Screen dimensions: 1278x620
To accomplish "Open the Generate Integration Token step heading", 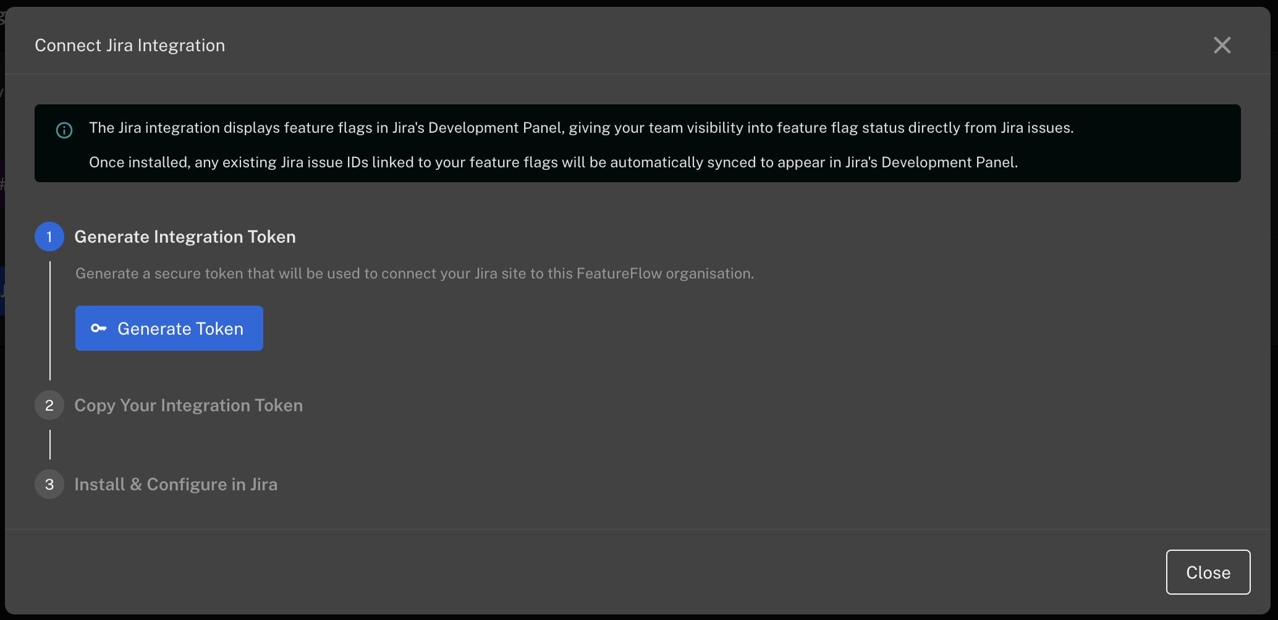I will pyautogui.click(x=185, y=237).
